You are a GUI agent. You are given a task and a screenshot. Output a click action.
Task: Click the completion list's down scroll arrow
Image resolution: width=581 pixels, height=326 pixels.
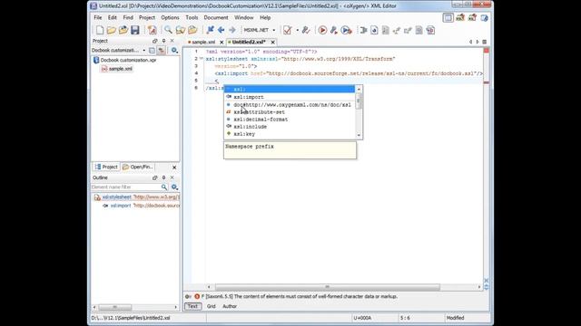(359, 135)
